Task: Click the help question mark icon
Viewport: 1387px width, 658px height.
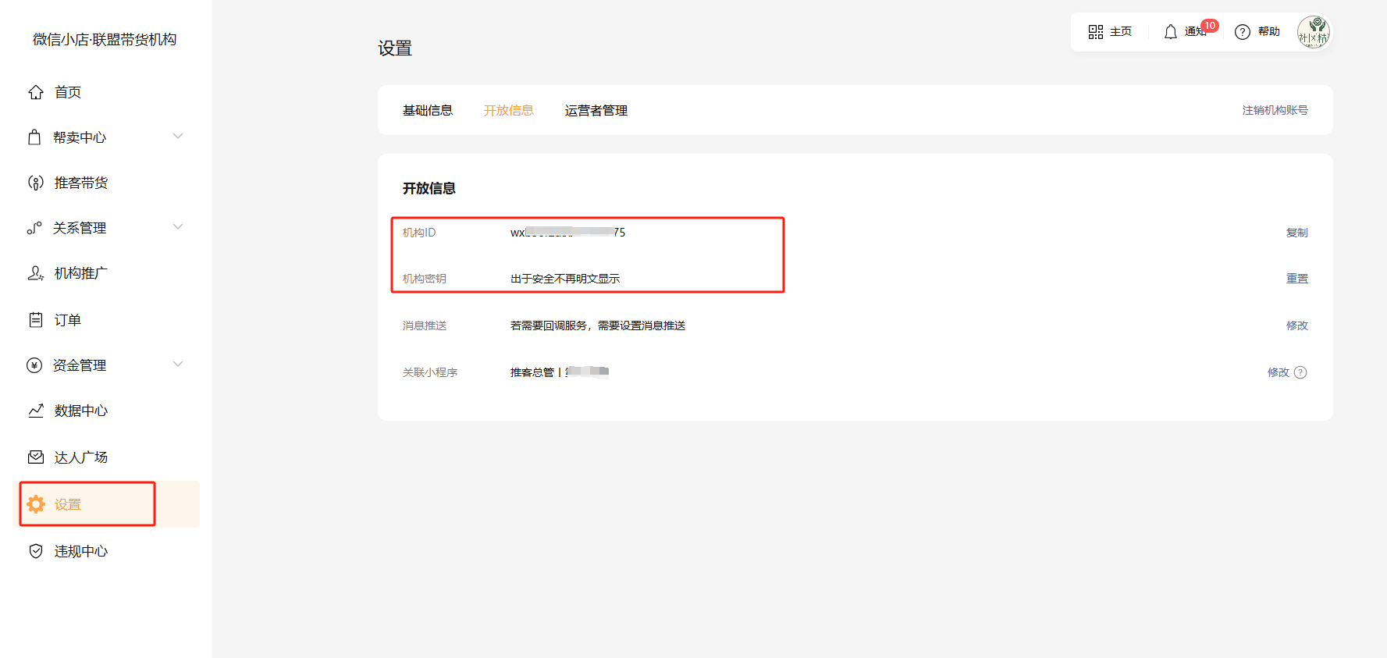Action: [1242, 32]
